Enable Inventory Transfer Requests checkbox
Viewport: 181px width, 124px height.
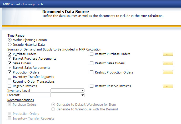point(10,77)
